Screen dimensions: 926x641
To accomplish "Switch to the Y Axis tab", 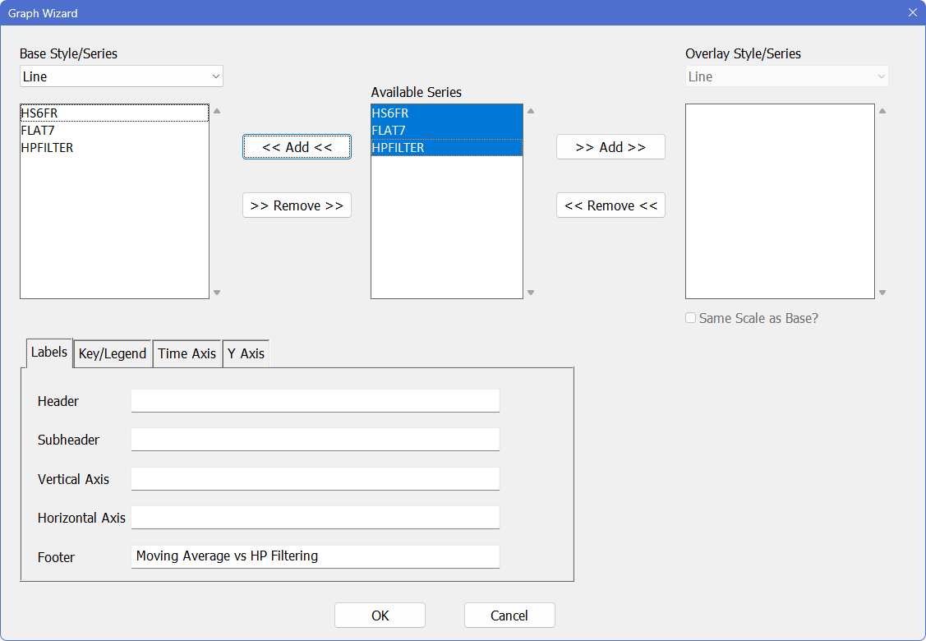I will pyautogui.click(x=246, y=353).
